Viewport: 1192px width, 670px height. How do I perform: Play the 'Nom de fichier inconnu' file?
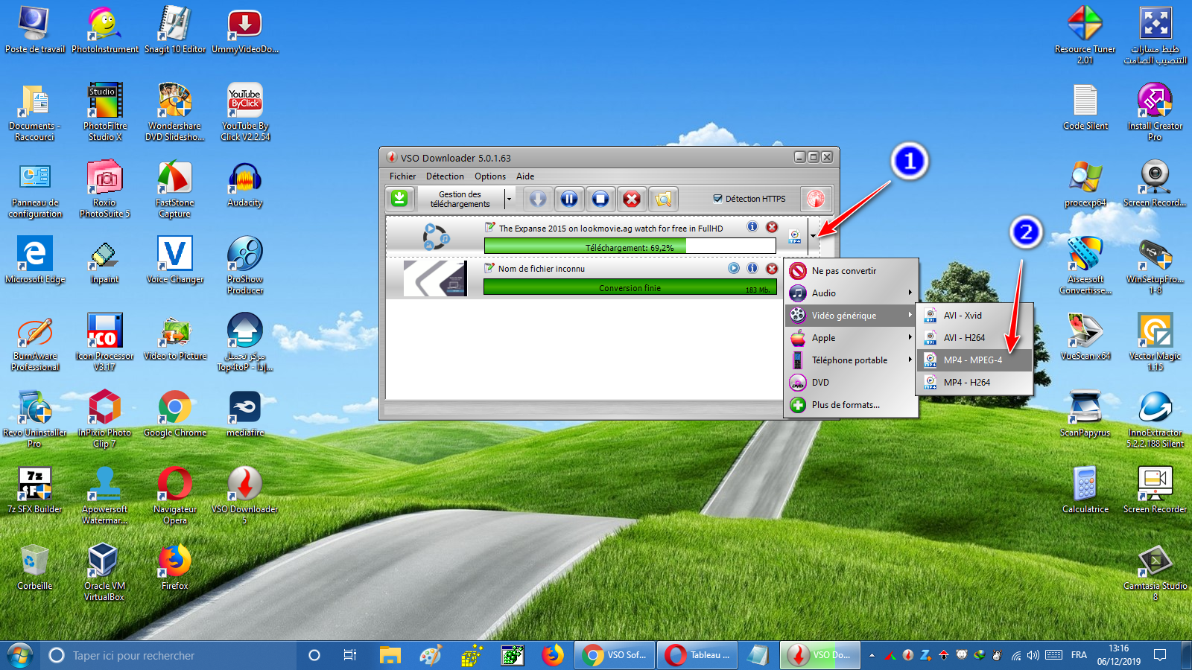click(x=734, y=268)
